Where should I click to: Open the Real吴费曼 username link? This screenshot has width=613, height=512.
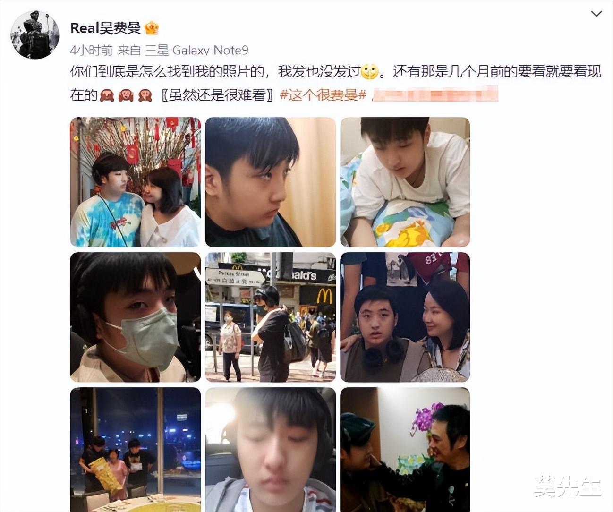point(105,28)
